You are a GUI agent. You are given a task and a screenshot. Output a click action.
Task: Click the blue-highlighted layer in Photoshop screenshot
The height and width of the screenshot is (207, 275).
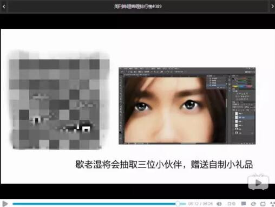coord(244,118)
